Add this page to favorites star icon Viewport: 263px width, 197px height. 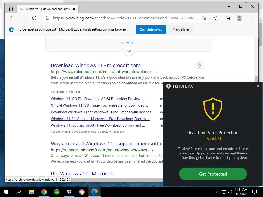(x=204, y=18)
